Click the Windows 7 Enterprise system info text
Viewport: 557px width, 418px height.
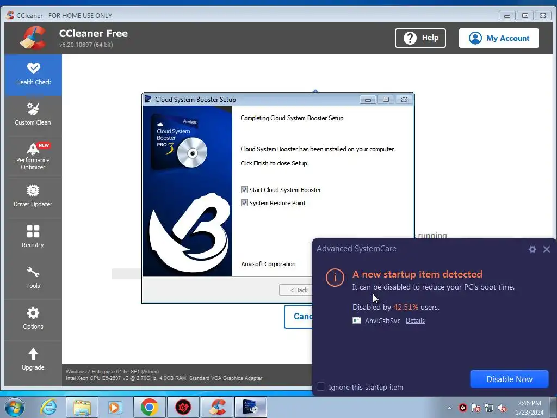pyautogui.click(x=112, y=371)
